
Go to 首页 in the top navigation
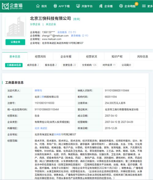[x=44, y=6]
